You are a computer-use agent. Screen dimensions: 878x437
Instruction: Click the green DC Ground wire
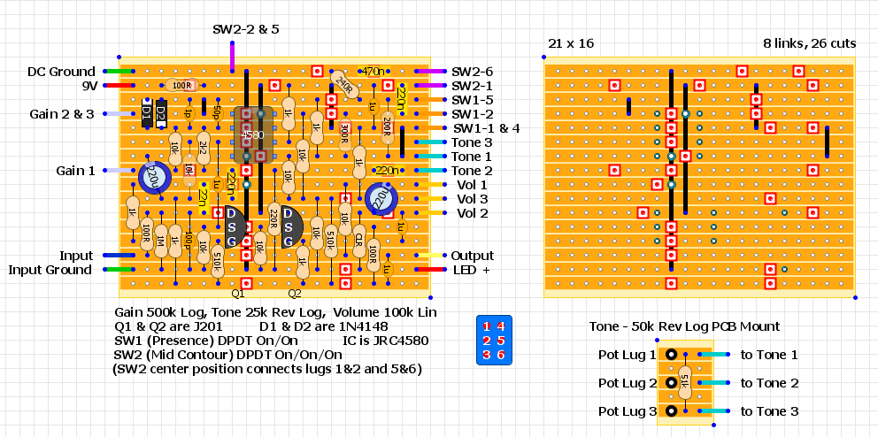(x=118, y=72)
